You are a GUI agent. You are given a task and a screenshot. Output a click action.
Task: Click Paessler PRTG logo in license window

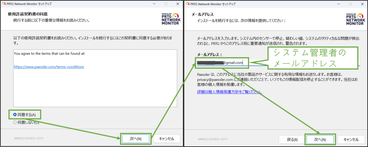point(171,19)
